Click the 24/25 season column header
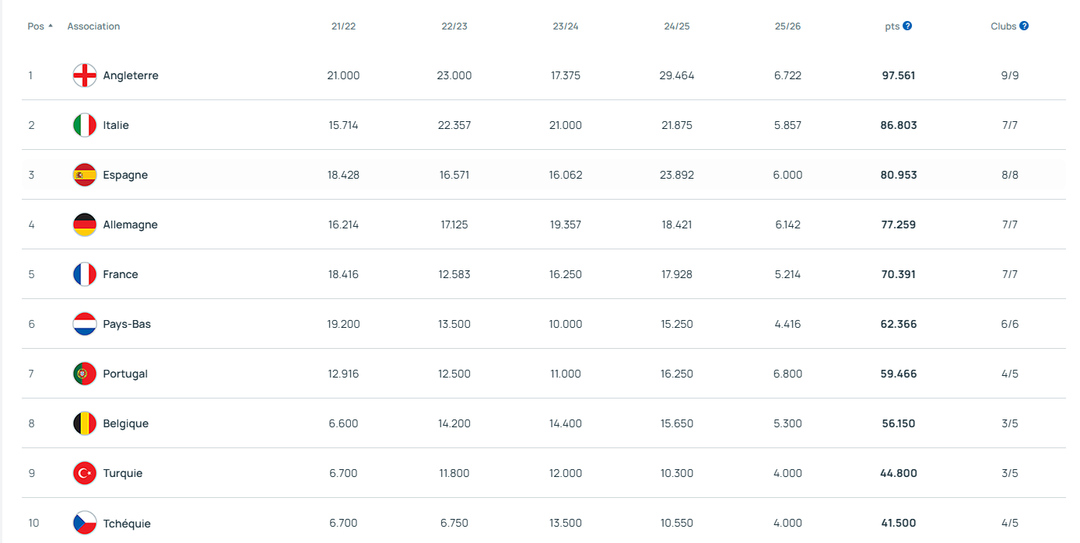Viewport: 1080px width, 543px height. click(676, 26)
